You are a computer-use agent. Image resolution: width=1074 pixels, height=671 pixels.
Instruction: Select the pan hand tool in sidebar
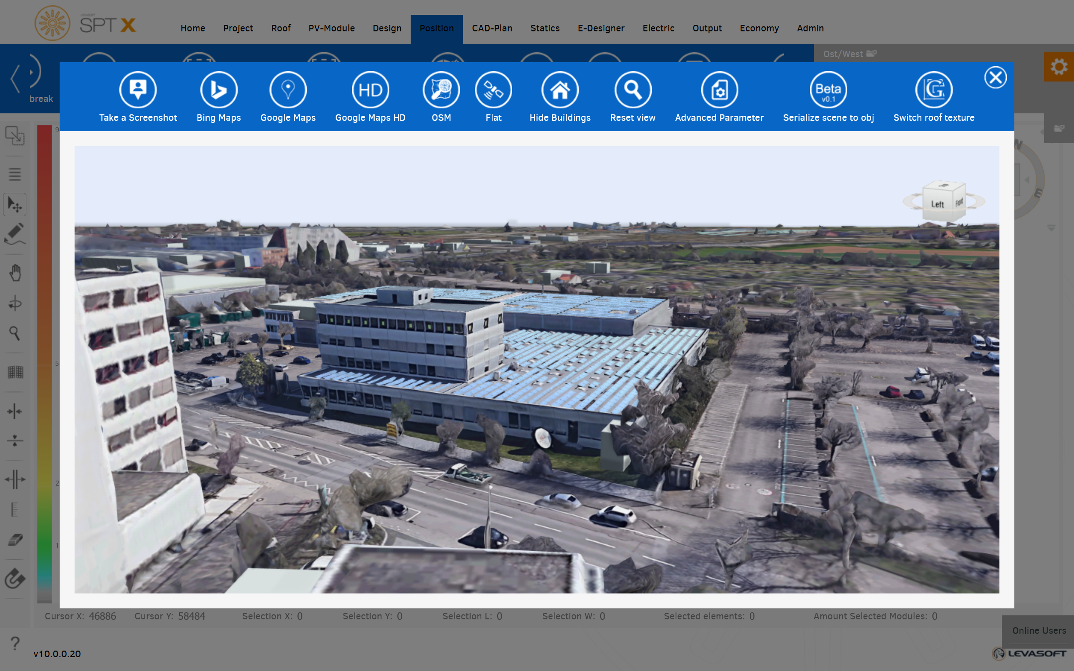pos(15,273)
